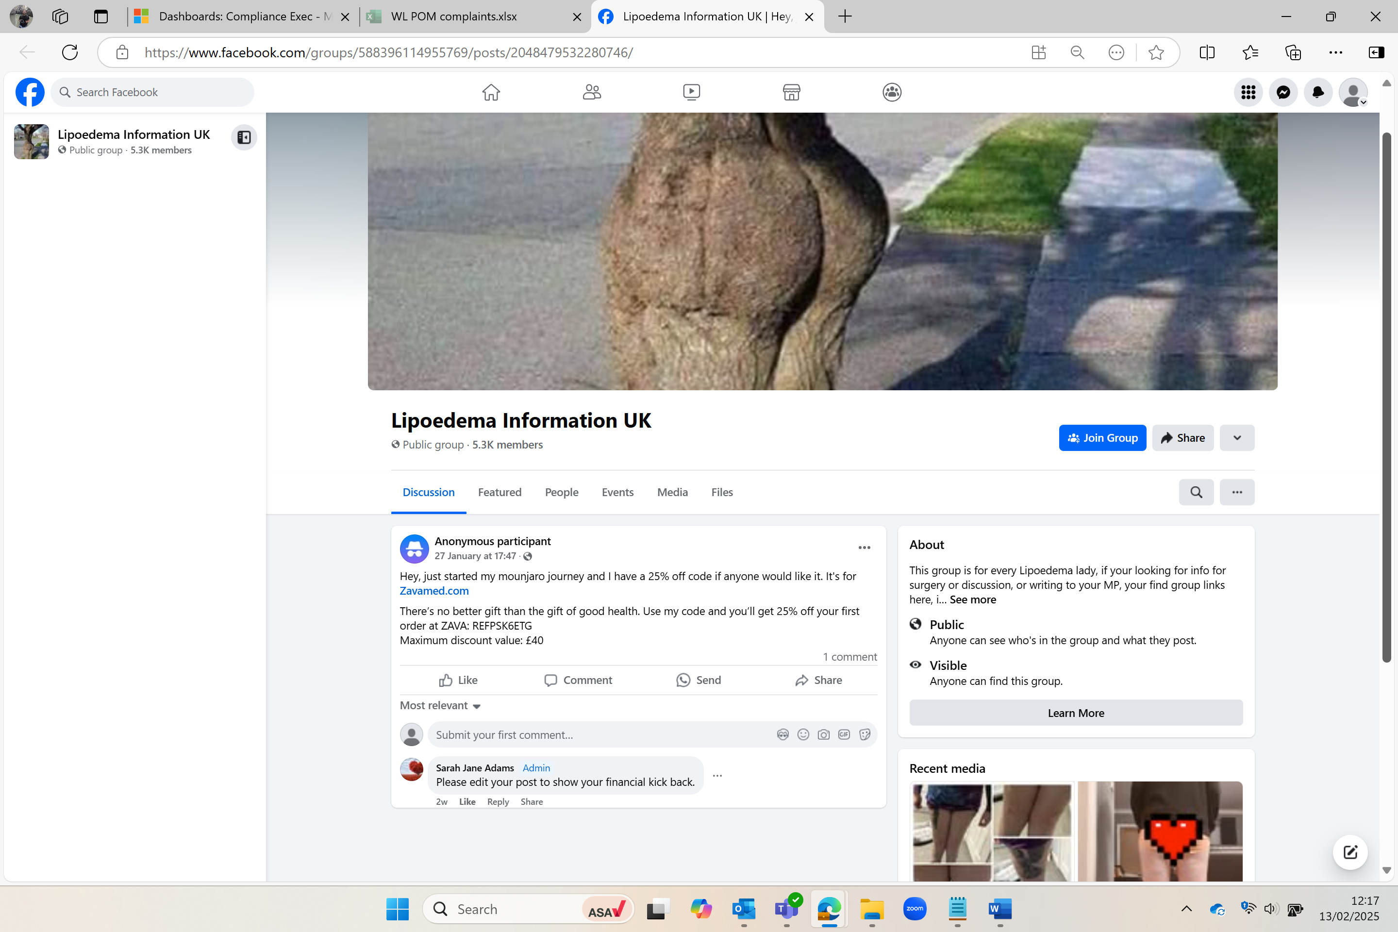Open Facebook Watch video section

(691, 92)
